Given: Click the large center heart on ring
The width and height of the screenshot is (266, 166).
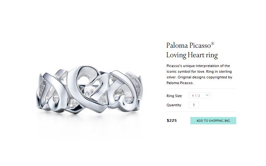Looking at the screenshot, I should coord(86,88).
